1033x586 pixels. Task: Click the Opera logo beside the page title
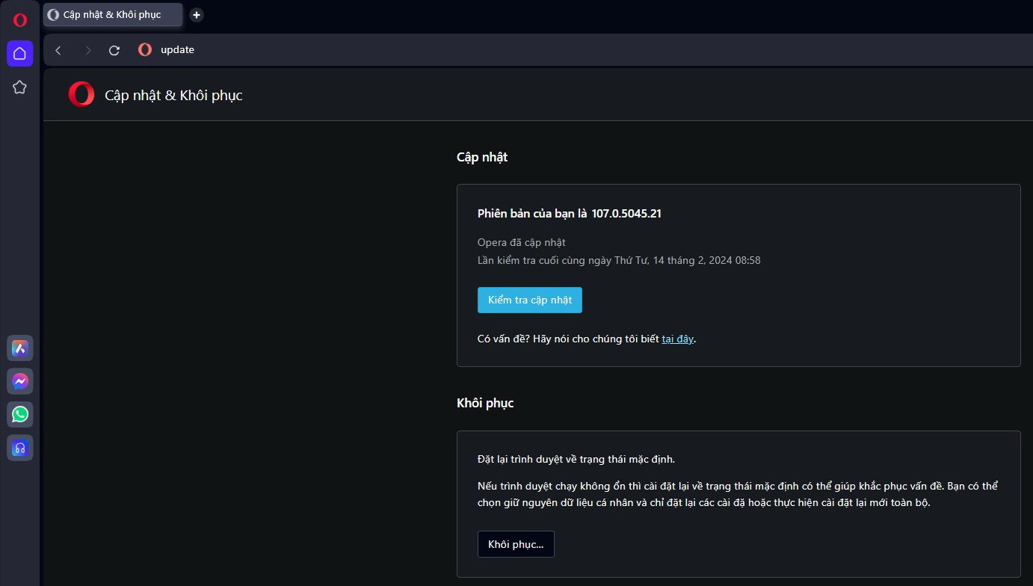click(81, 94)
